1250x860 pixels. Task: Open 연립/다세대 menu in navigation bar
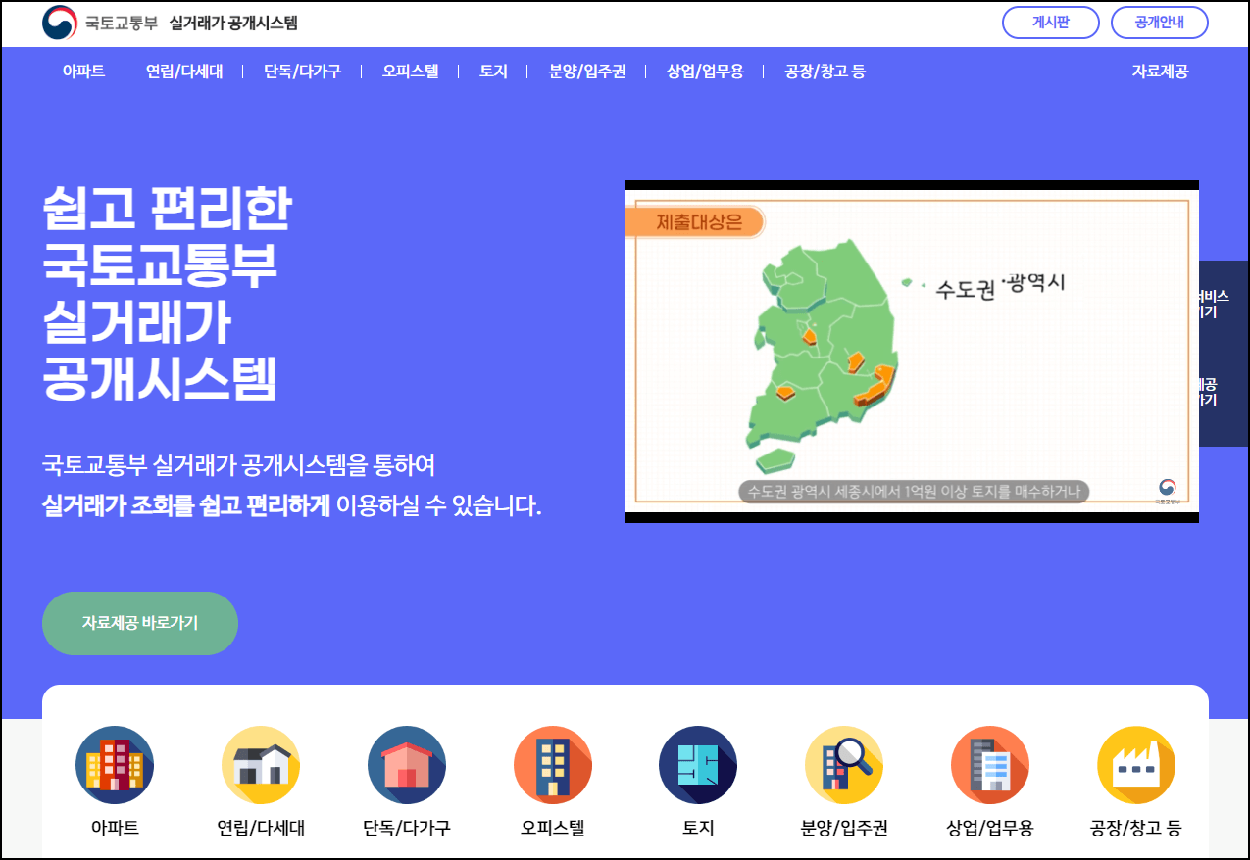(184, 72)
